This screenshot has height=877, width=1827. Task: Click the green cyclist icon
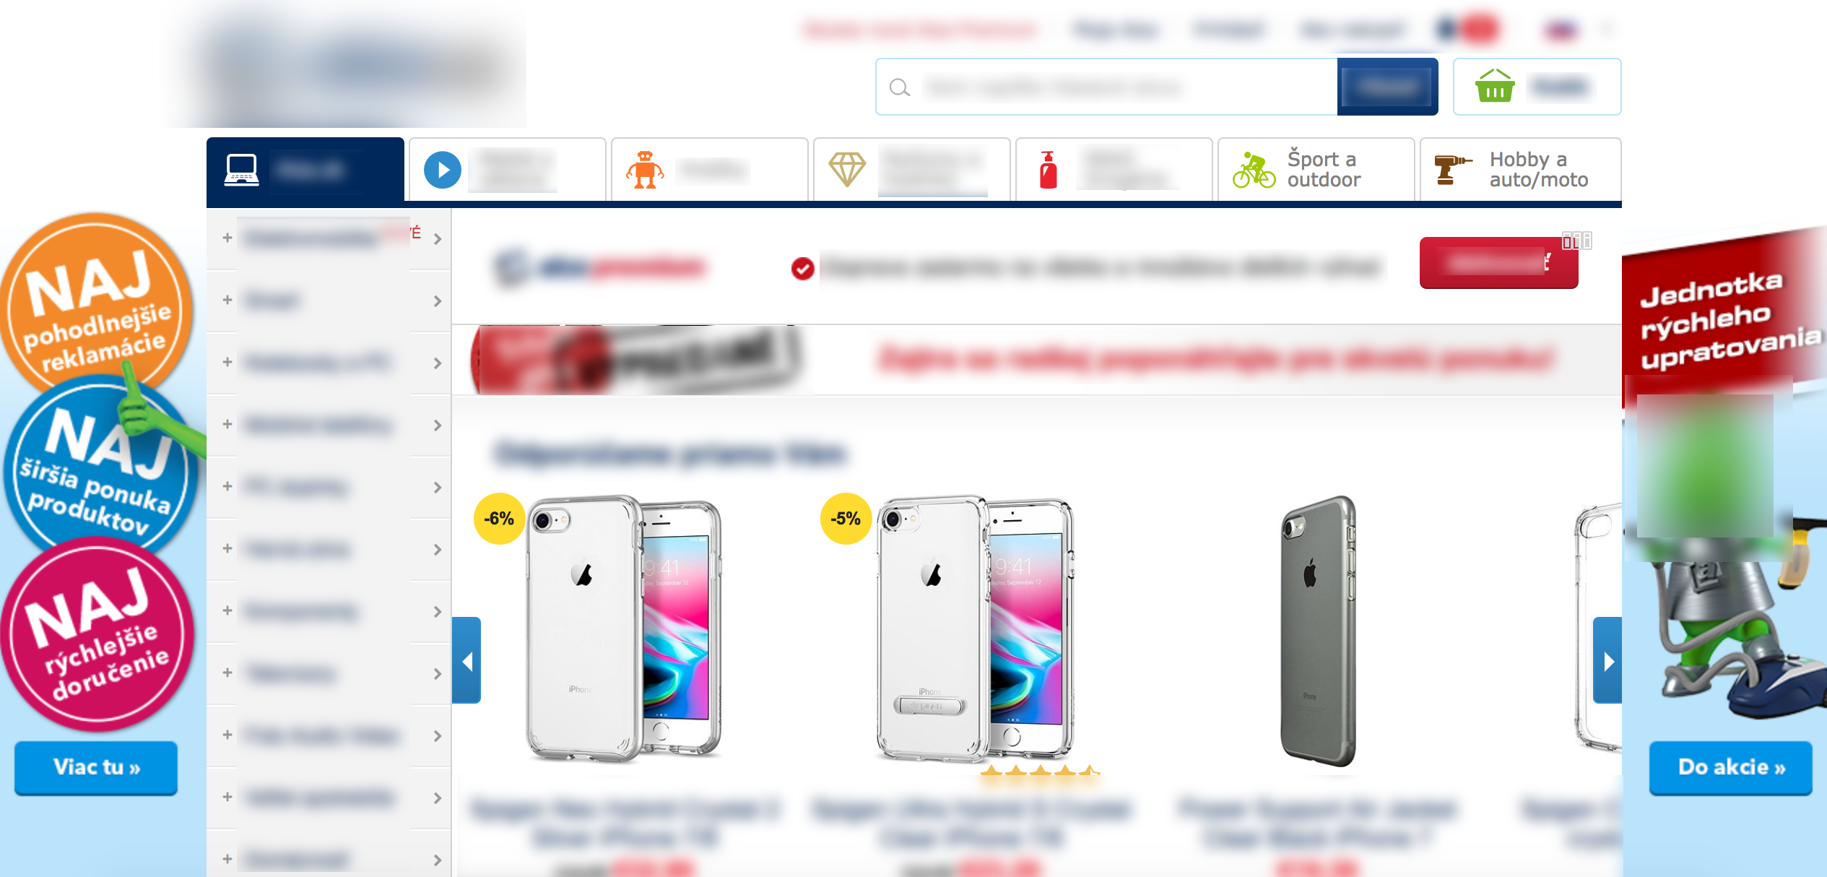pyautogui.click(x=1254, y=170)
